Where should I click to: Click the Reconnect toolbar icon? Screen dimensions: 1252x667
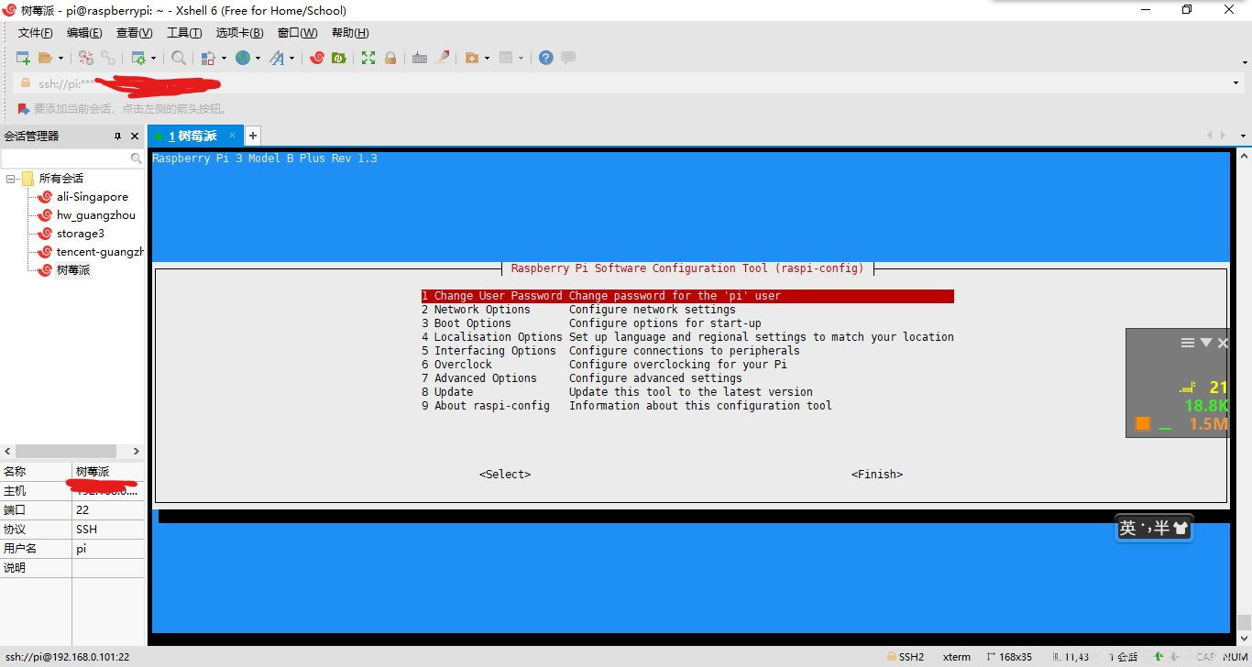[x=86, y=58]
